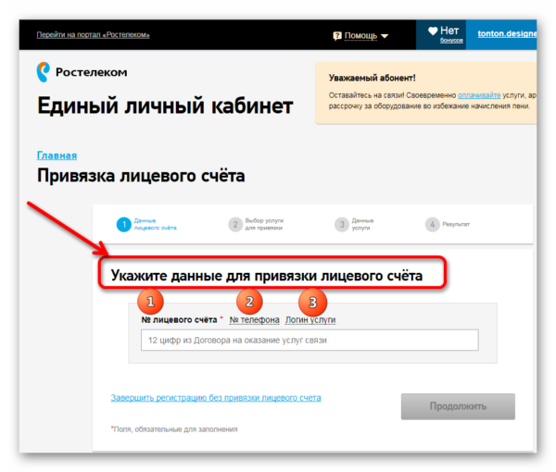The height and width of the screenshot is (472, 556).
Task: Click the Результат step label
Action: click(456, 224)
